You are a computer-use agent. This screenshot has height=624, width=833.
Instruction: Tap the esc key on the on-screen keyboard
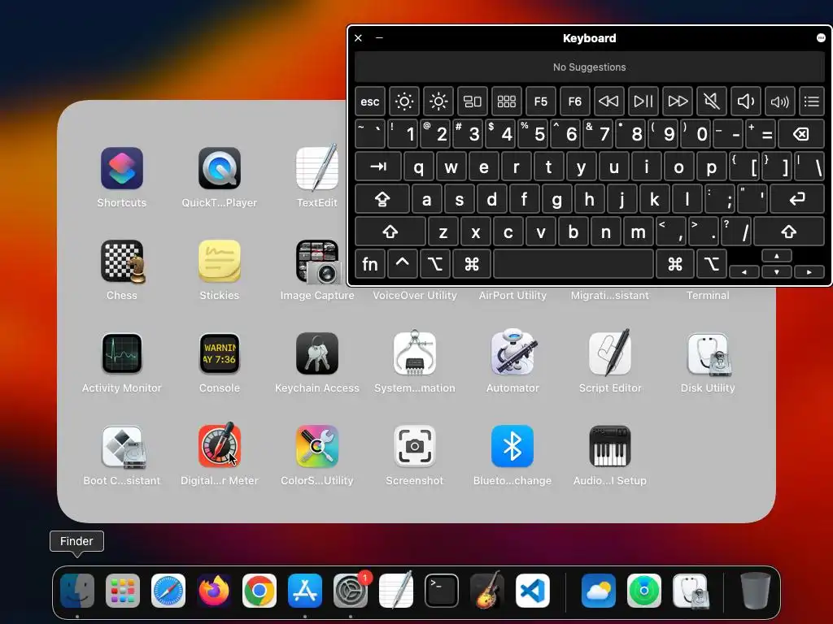tap(370, 102)
